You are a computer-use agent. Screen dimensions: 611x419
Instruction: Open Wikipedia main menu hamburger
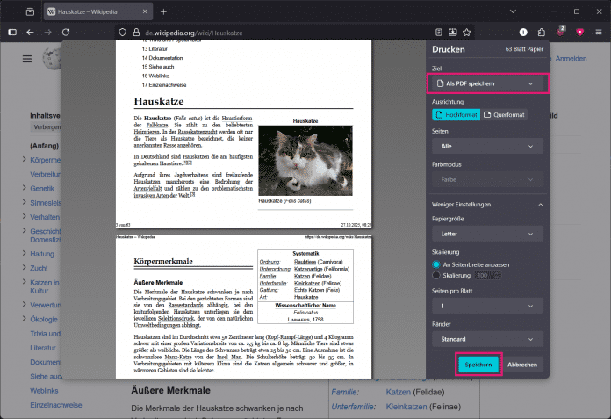click(27, 59)
